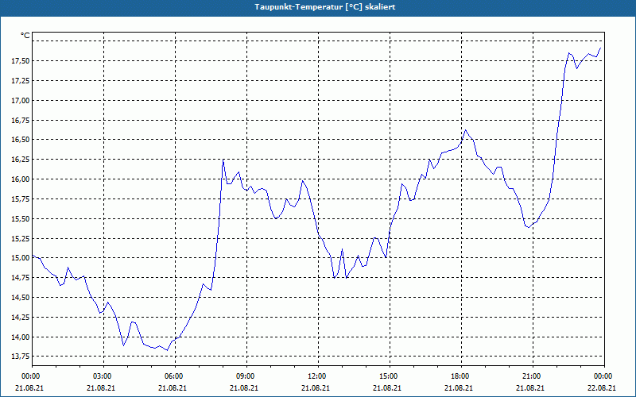Select the 21.08.21 date below 12:00
Viewport: 636px width, 397px height.
click(316, 387)
